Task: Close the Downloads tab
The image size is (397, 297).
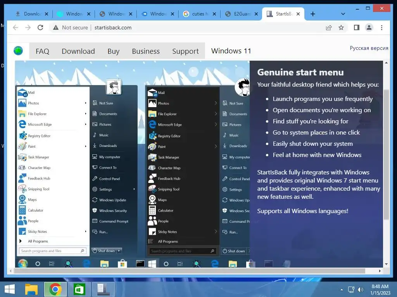Action: [x=47, y=14]
